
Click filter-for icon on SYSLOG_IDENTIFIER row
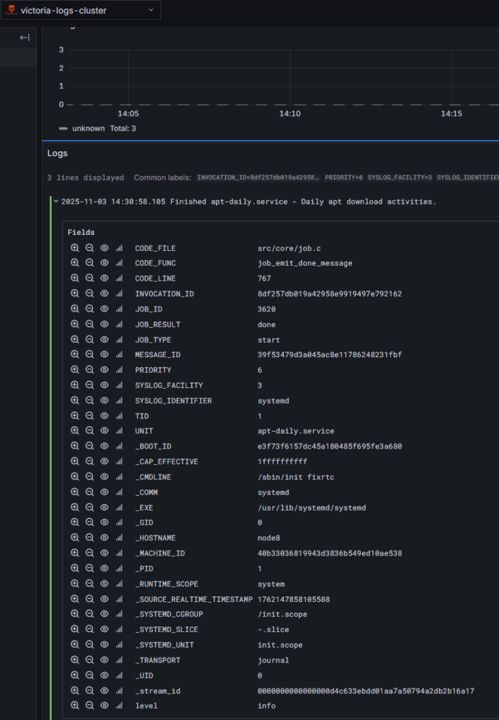click(x=74, y=401)
